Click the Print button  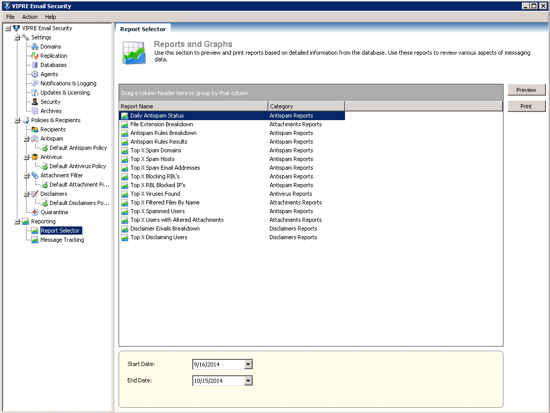[526, 106]
